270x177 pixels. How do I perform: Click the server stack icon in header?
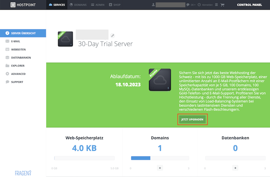click(216, 5)
